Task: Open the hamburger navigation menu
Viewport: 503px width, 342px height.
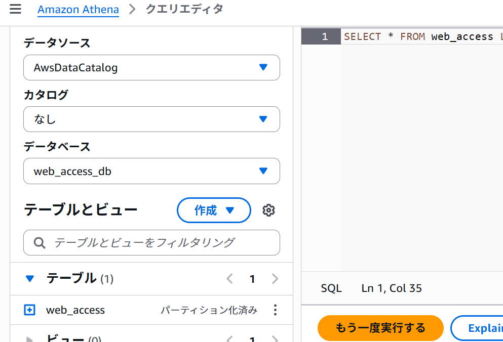Action: click(x=15, y=9)
